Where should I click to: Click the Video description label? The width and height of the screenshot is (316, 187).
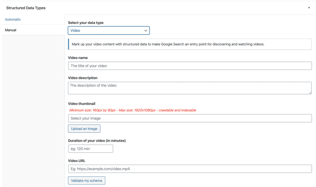coord(83,78)
